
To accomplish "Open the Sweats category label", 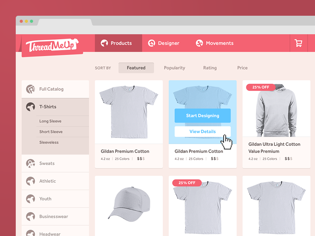I will [47, 163].
